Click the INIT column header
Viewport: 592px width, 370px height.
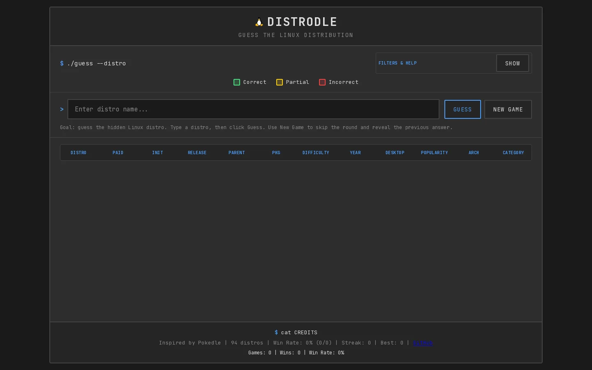[157, 153]
